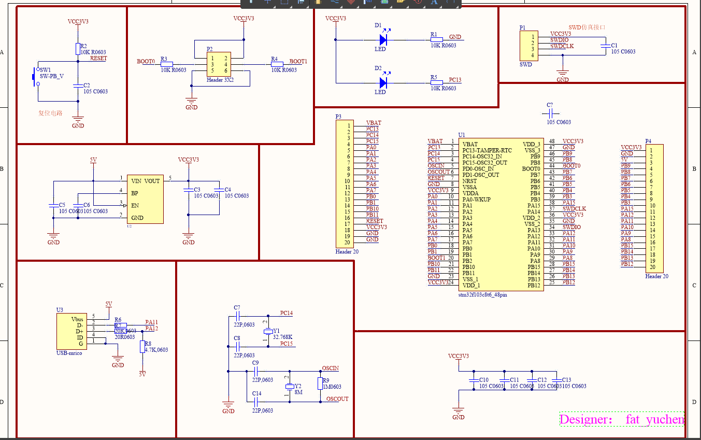Select resistor R4 next to BOOT1
Screen dimensions: 701x440
coord(277,64)
